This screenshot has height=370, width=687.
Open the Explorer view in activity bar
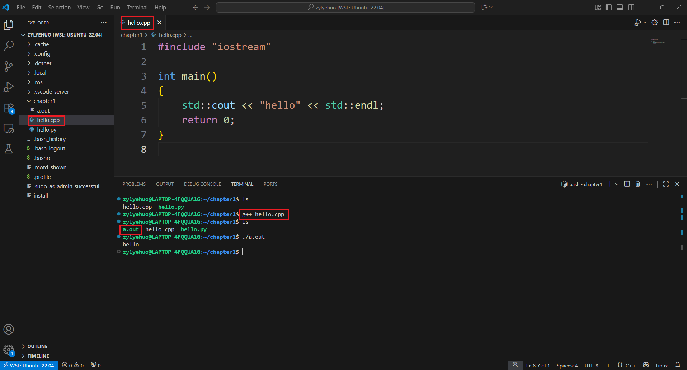9,25
